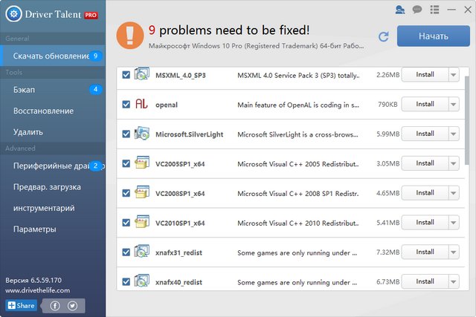Open the Install dropdown arrow for MSXML_4.0_SP3
The height and width of the screenshot is (317, 476).
[453, 74]
